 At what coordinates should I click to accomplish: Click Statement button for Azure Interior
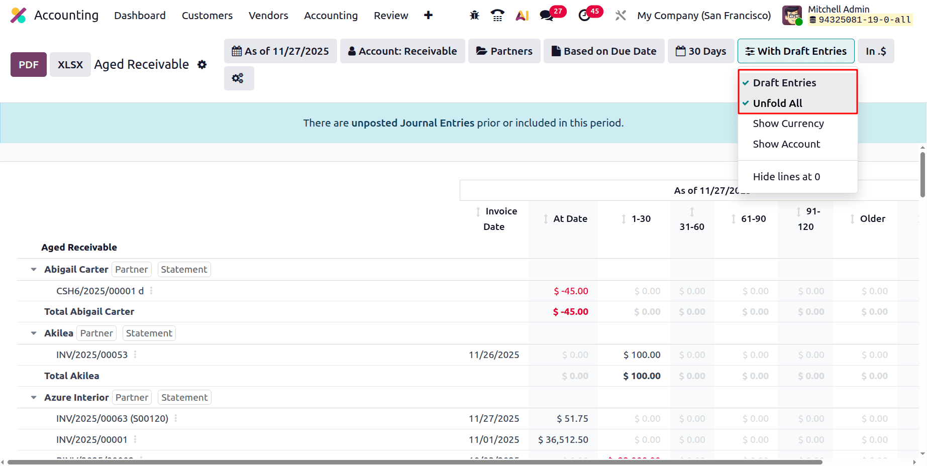(x=184, y=398)
